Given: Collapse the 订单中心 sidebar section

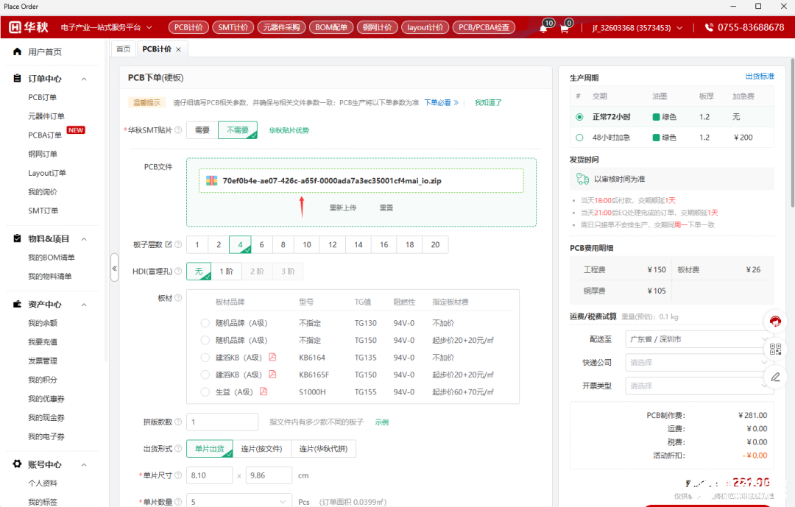Looking at the screenshot, I should tap(84, 79).
